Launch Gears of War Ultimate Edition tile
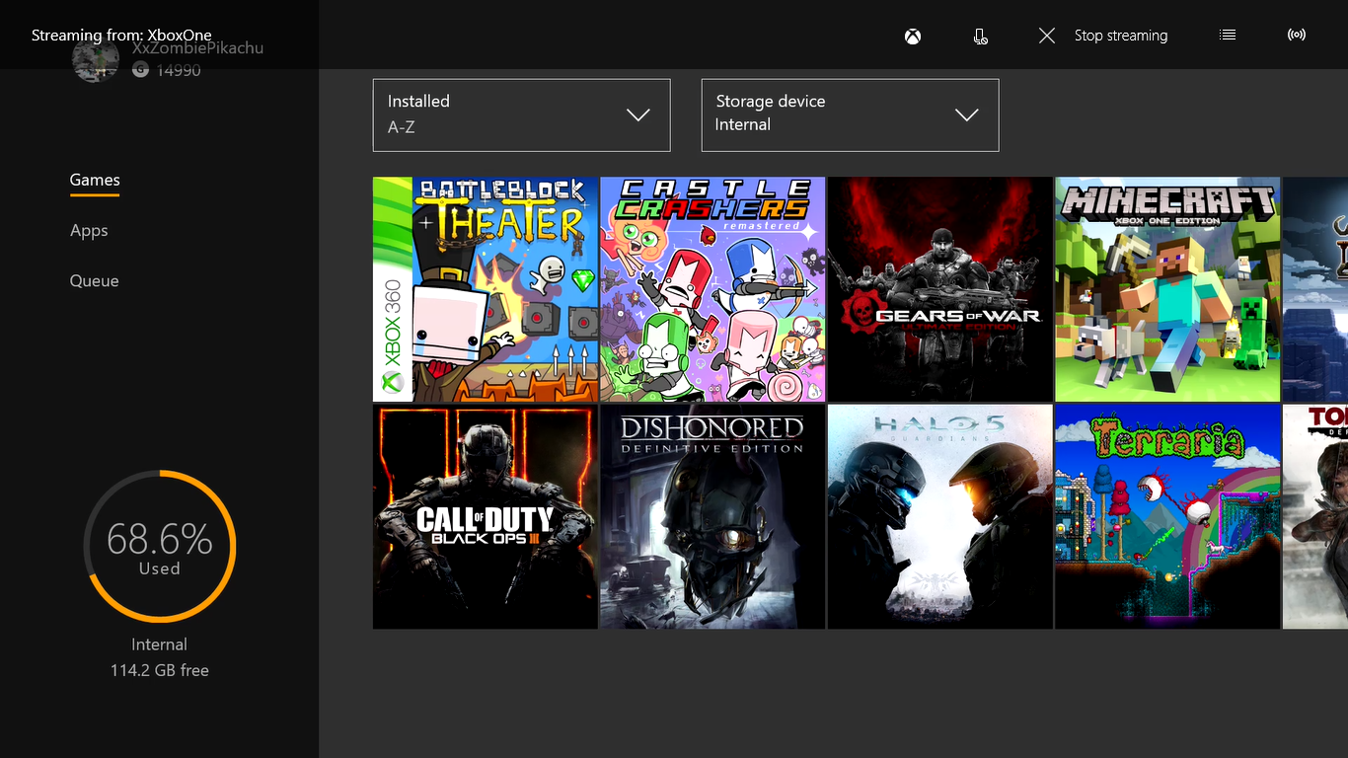Screen dimensions: 1348x758 [940, 289]
